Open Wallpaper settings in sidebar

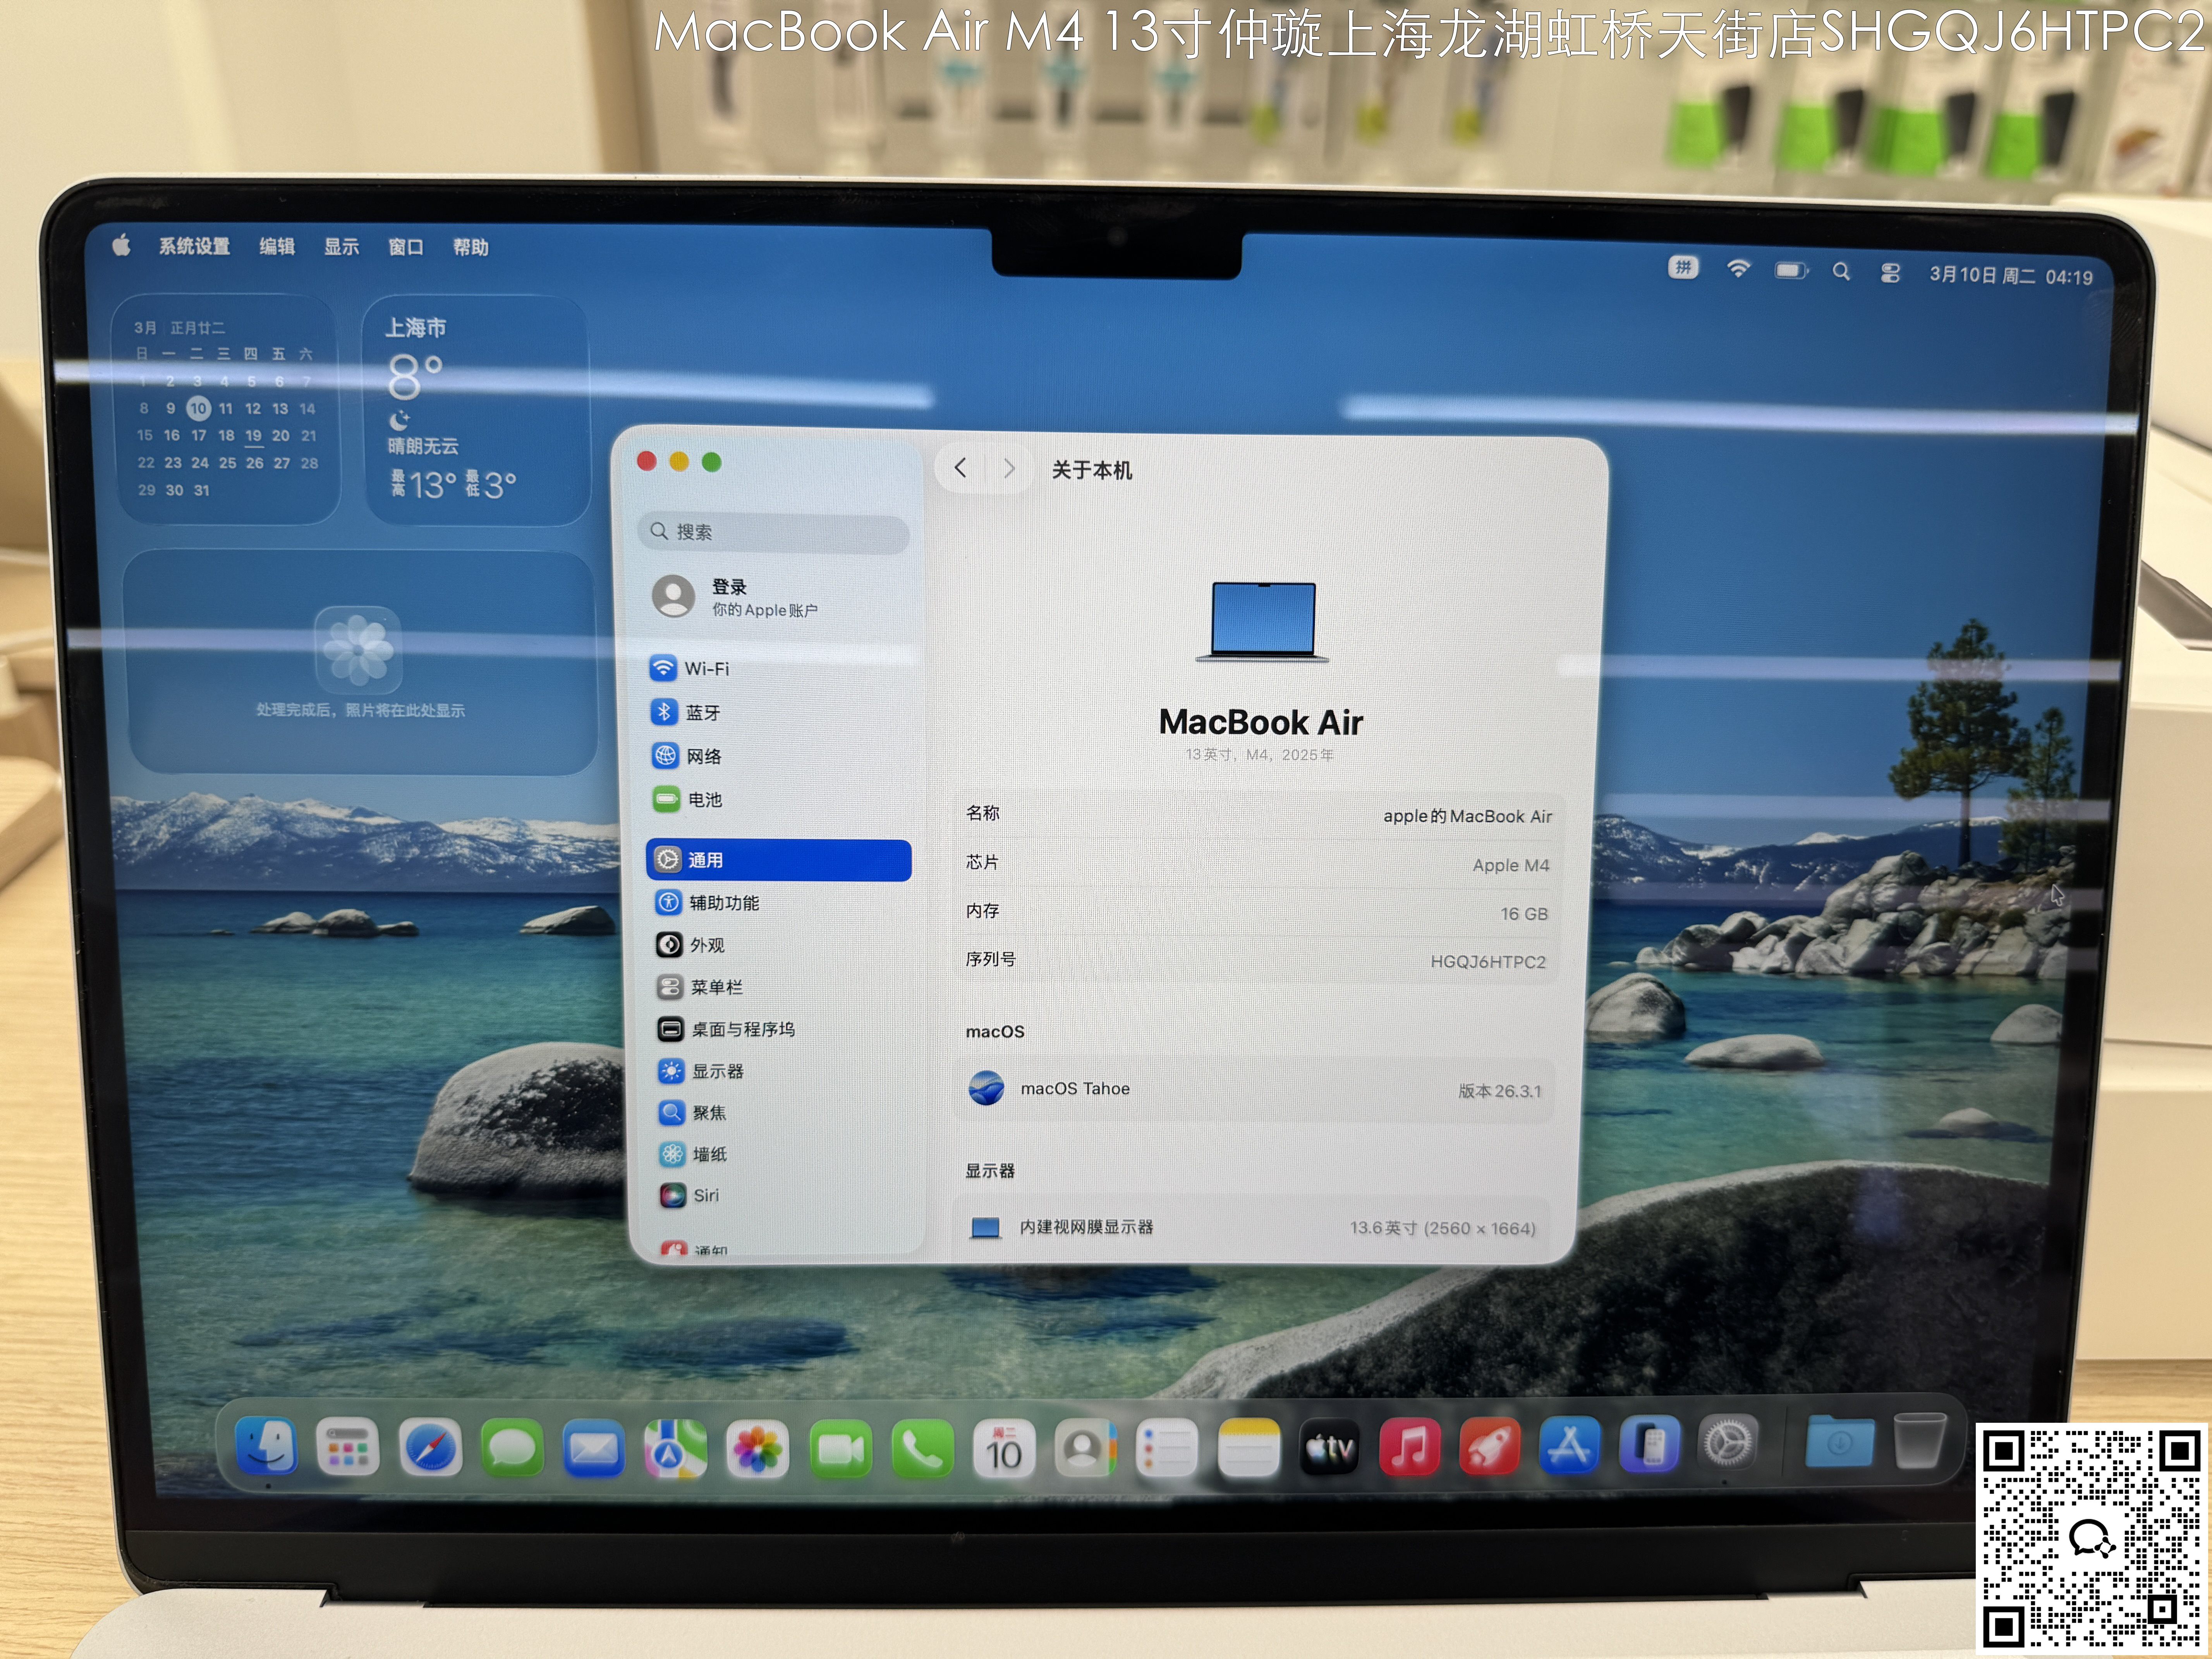tap(709, 1154)
